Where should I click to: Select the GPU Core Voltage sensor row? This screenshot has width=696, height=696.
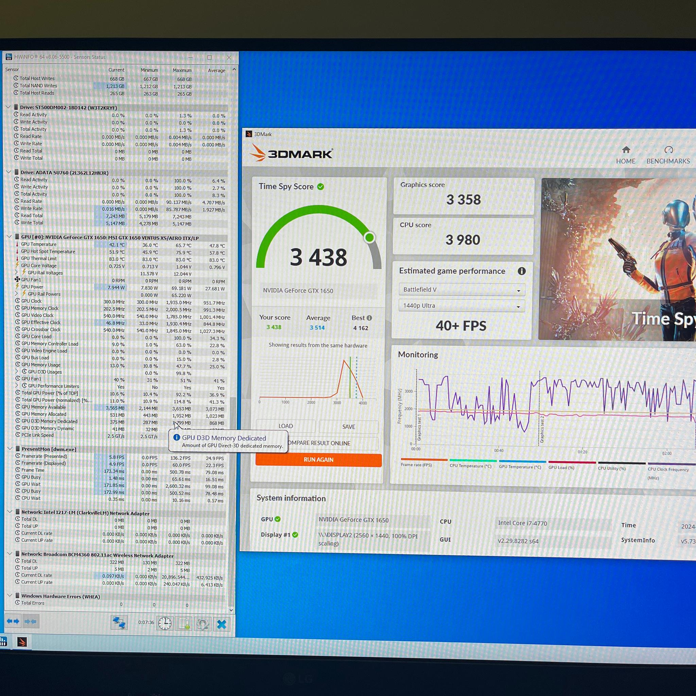point(121,266)
